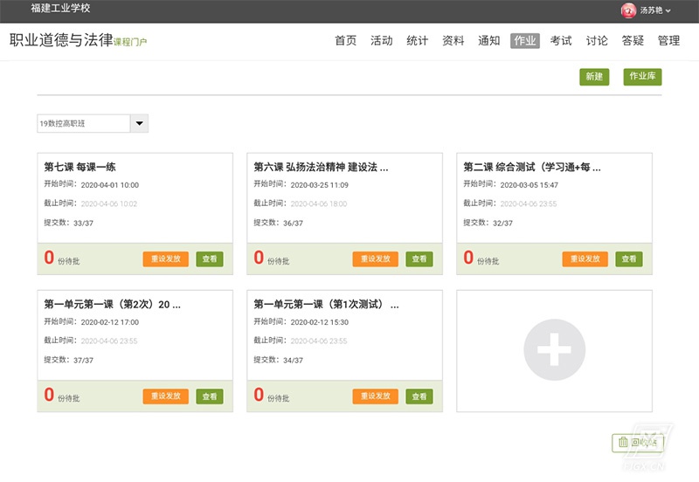Open the recycle bin (回收站)

tap(637, 443)
